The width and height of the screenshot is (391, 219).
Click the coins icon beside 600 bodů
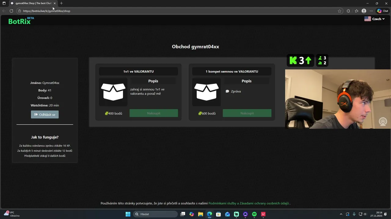coord(200,113)
